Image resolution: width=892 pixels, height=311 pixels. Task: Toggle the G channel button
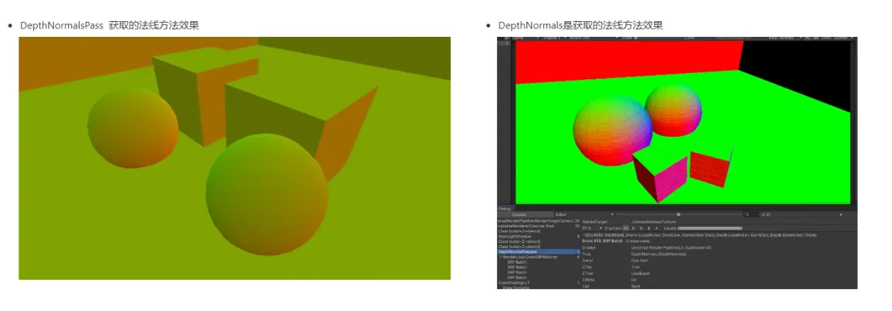coord(641,228)
